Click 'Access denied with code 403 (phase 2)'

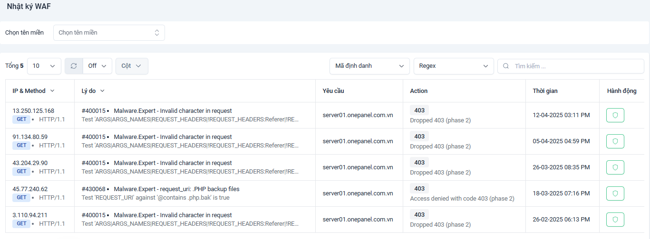click(x=462, y=199)
